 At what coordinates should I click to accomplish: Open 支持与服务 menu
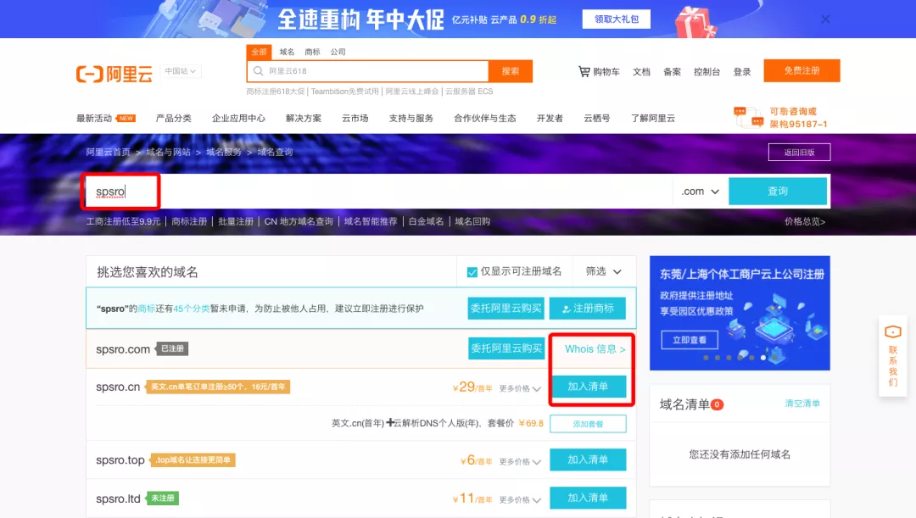411,118
